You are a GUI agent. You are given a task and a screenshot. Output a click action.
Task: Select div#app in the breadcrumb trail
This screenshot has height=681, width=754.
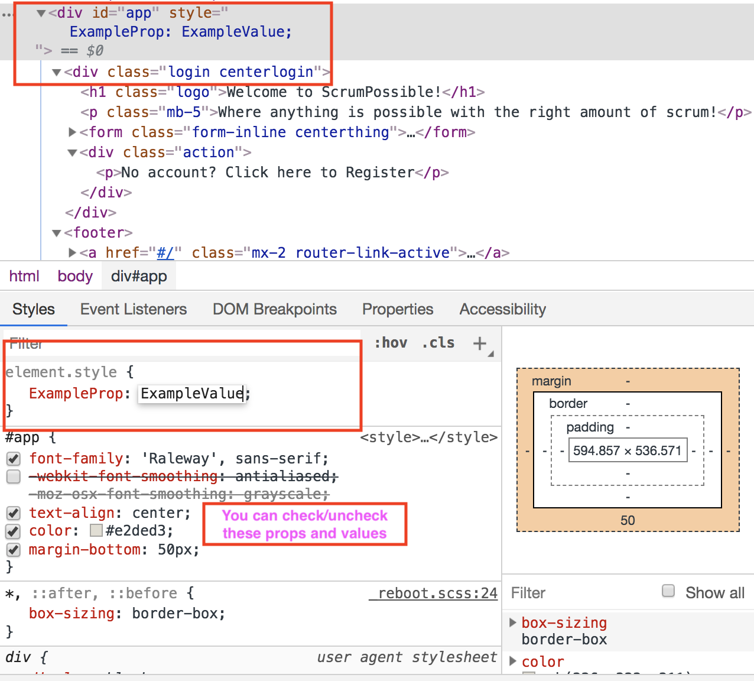[x=139, y=276]
